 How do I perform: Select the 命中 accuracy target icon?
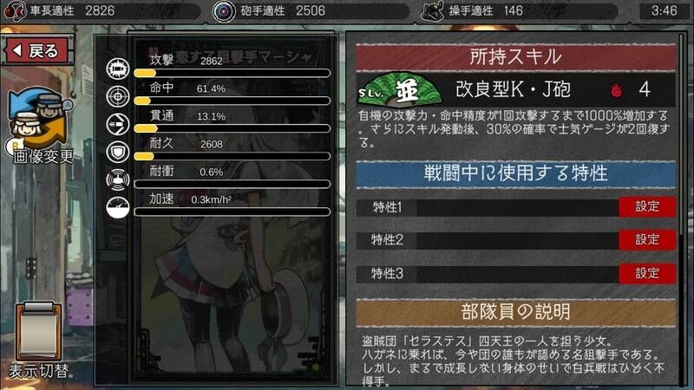click(x=118, y=96)
